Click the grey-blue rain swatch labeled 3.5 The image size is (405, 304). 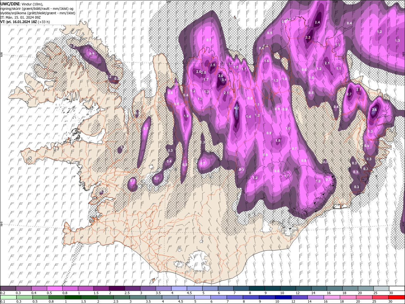pyautogui.click(x=154, y=297)
